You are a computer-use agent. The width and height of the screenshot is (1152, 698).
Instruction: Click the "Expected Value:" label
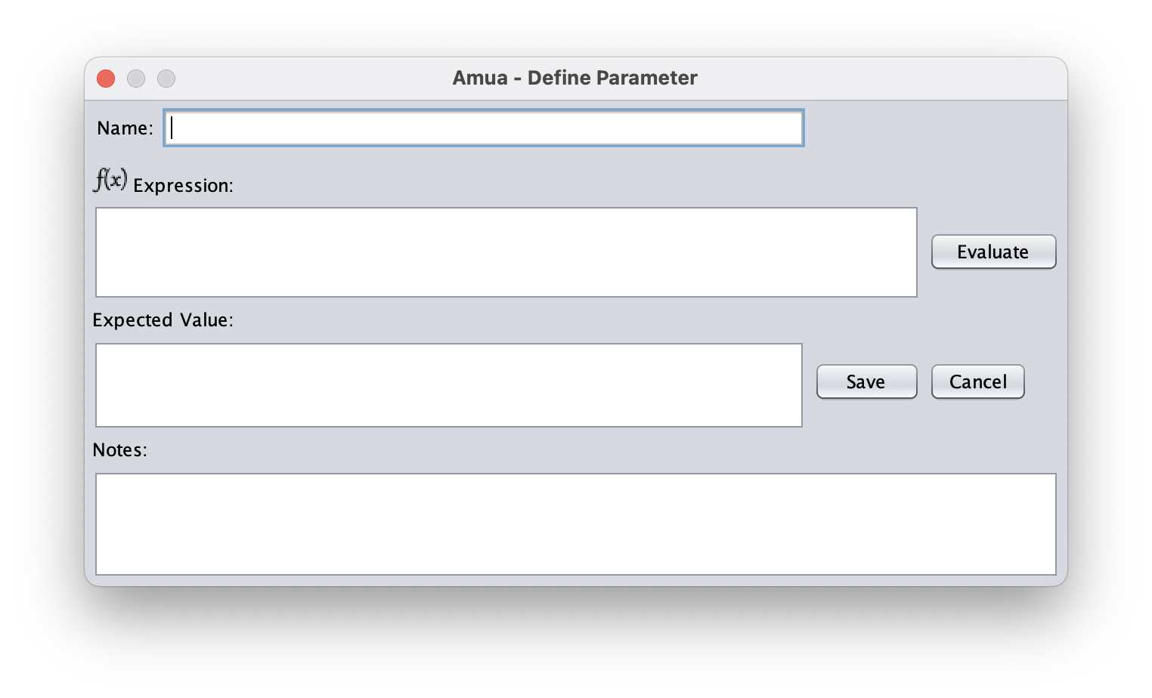tap(163, 320)
